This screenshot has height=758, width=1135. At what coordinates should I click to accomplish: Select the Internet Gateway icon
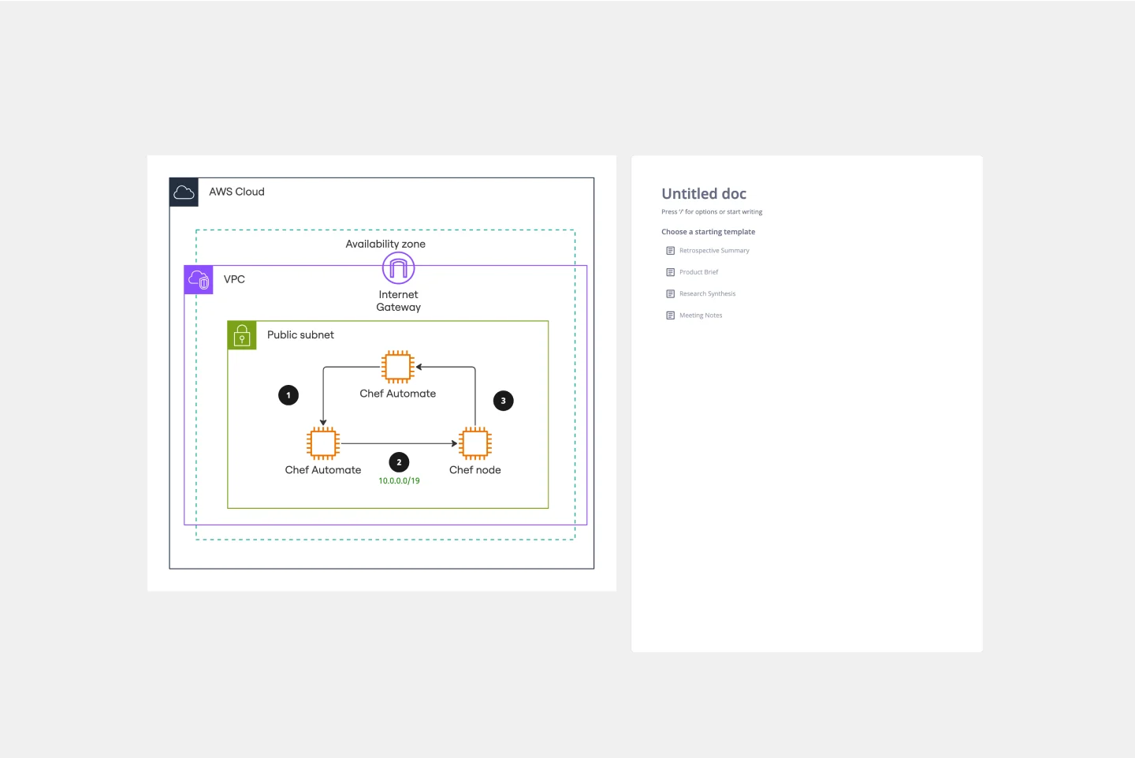click(x=398, y=268)
